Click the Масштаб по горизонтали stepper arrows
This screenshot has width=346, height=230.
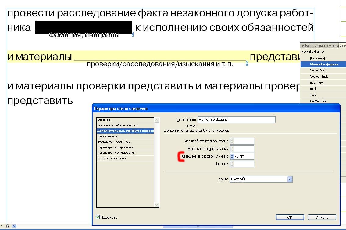(x=232, y=141)
